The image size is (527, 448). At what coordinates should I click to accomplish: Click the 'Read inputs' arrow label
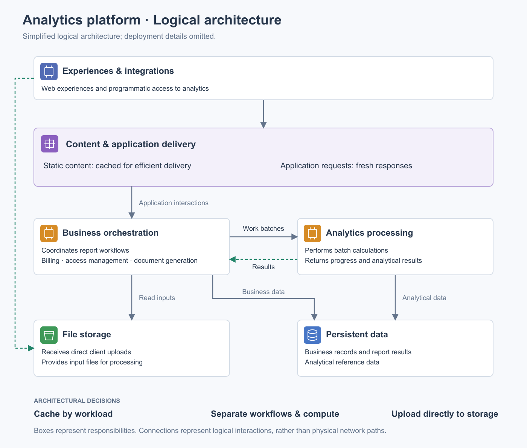(157, 298)
